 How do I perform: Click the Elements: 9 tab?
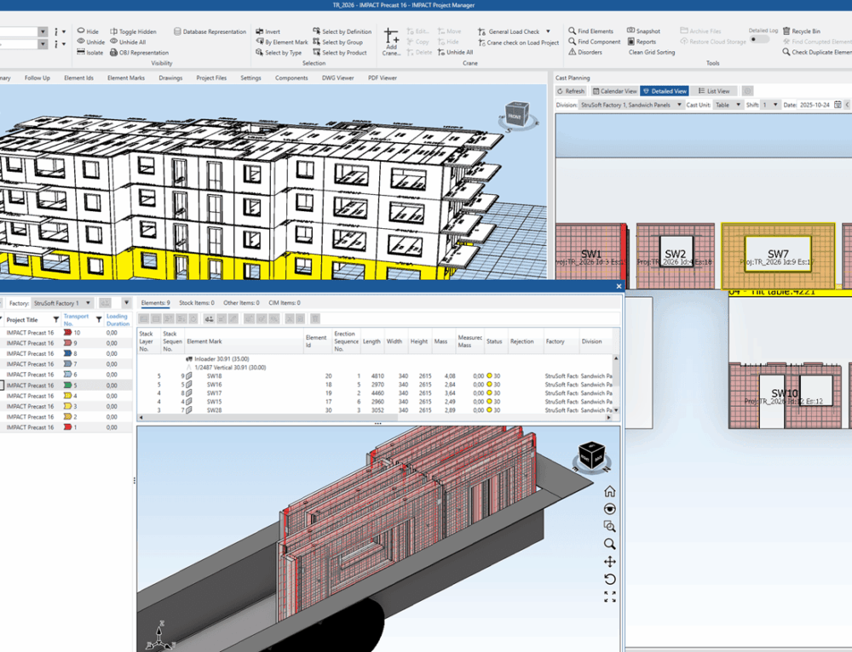155,303
